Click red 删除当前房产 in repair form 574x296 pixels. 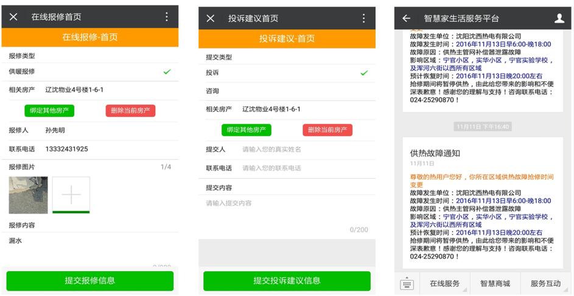coord(130,111)
